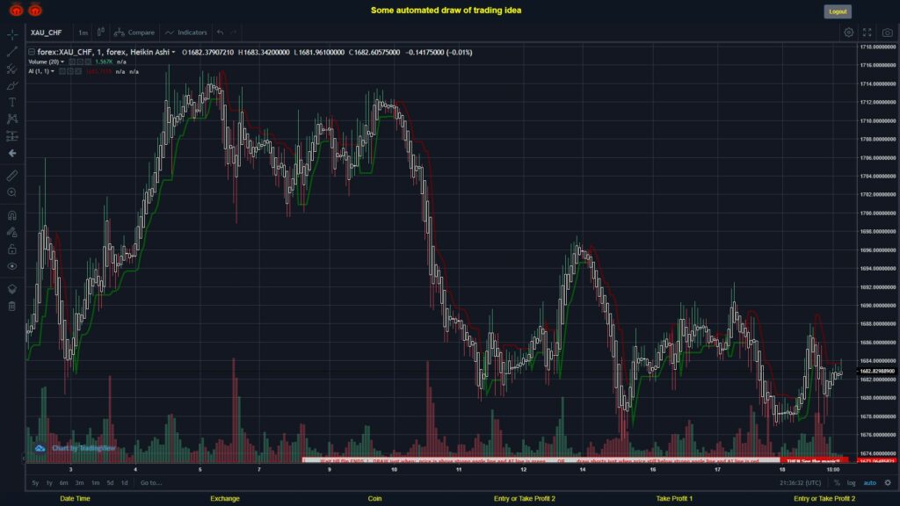Image resolution: width=900 pixels, height=506 pixels.
Task: Click the Take Profit 1 column header
Action: [x=674, y=499]
